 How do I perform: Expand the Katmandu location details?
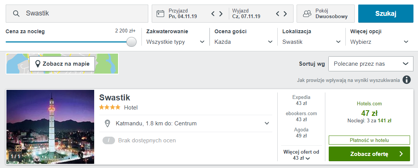(x=267, y=123)
